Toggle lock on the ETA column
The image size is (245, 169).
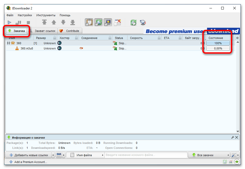pos(180,38)
